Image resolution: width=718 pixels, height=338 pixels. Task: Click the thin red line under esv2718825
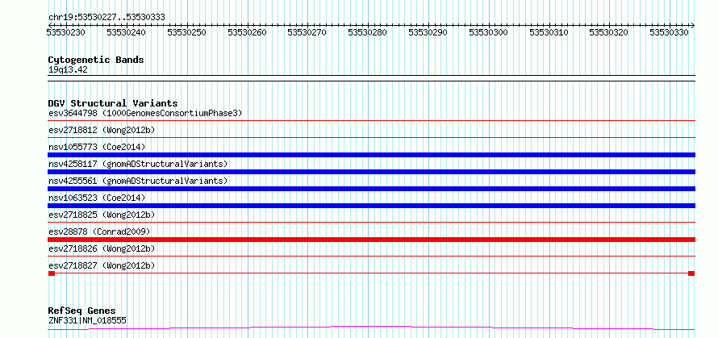371,222
